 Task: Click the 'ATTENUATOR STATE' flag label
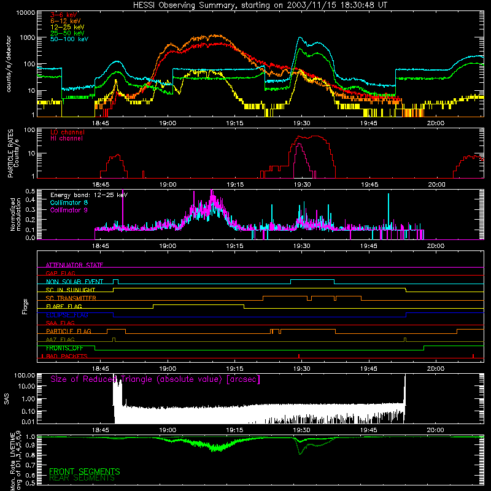click(x=74, y=265)
